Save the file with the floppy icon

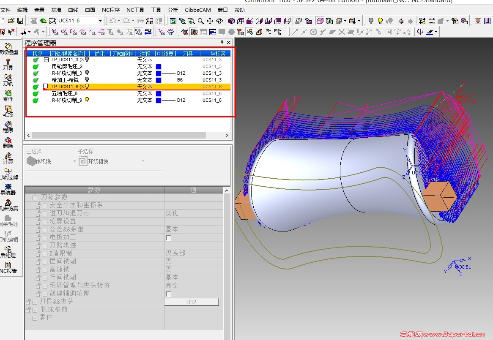(x=20, y=21)
